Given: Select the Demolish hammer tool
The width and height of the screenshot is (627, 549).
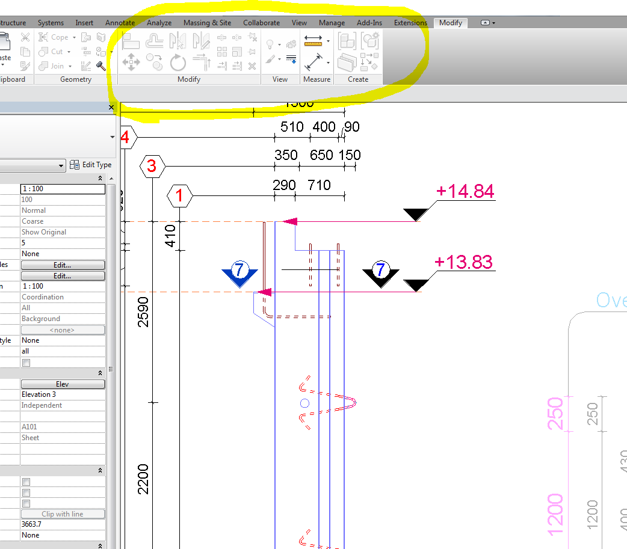Looking at the screenshot, I should [x=100, y=66].
